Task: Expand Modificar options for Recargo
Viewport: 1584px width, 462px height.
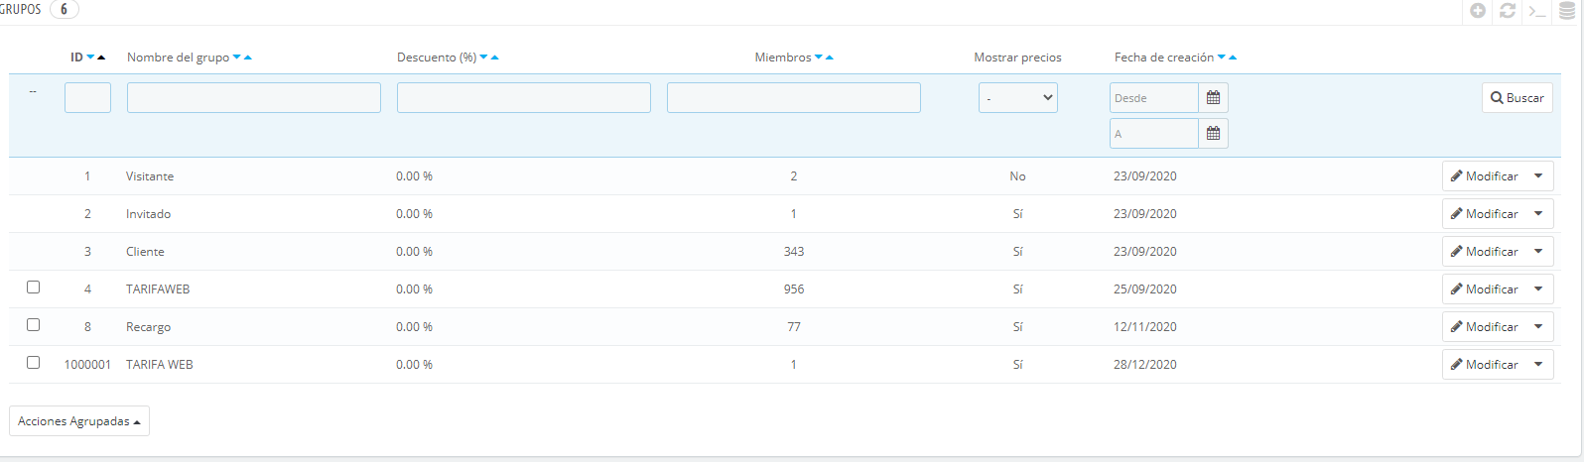Action: point(1538,327)
